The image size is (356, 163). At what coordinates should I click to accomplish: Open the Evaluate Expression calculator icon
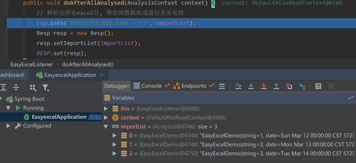pos(318,86)
